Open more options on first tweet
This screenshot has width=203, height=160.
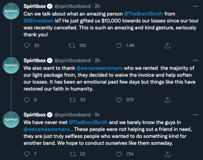point(195,6)
